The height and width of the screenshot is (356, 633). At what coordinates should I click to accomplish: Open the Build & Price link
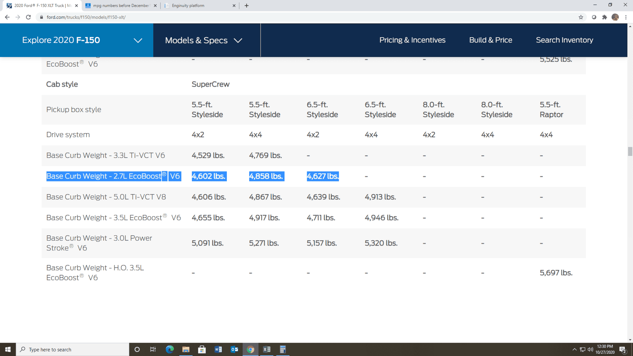(490, 40)
